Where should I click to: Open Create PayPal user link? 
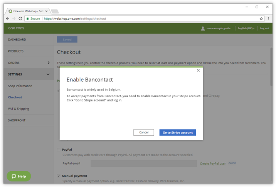(213, 163)
